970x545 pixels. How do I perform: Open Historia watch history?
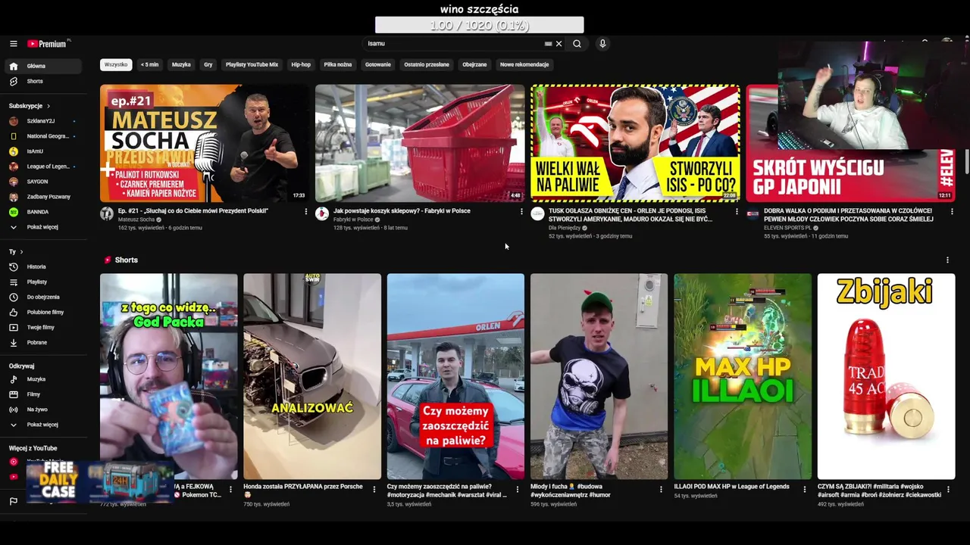pos(43,266)
